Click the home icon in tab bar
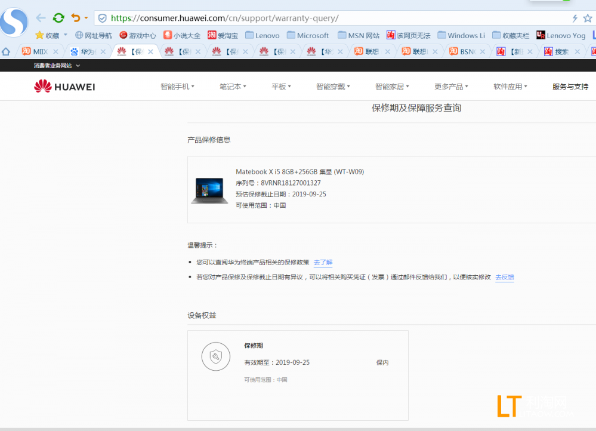The width and height of the screenshot is (596, 431). [6, 51]
